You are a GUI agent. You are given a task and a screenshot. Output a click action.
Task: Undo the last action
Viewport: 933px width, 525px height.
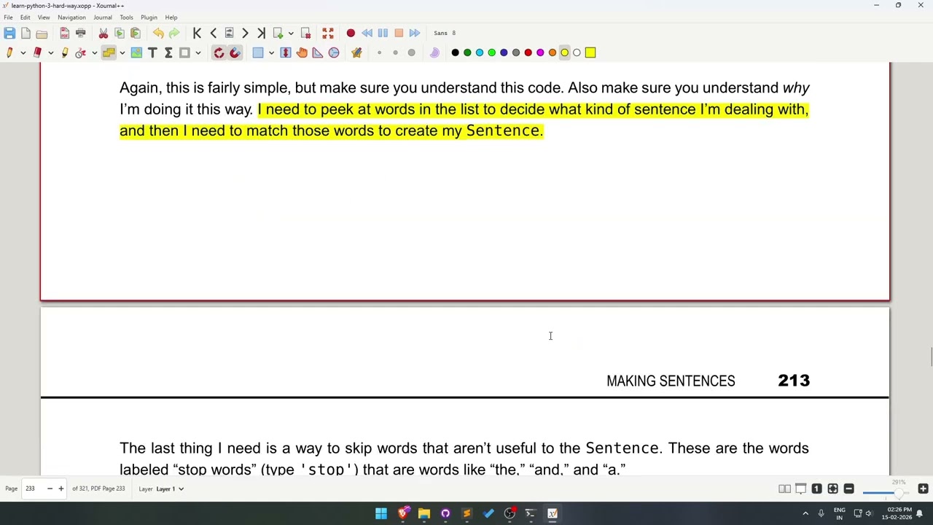[x=158, y=33]
